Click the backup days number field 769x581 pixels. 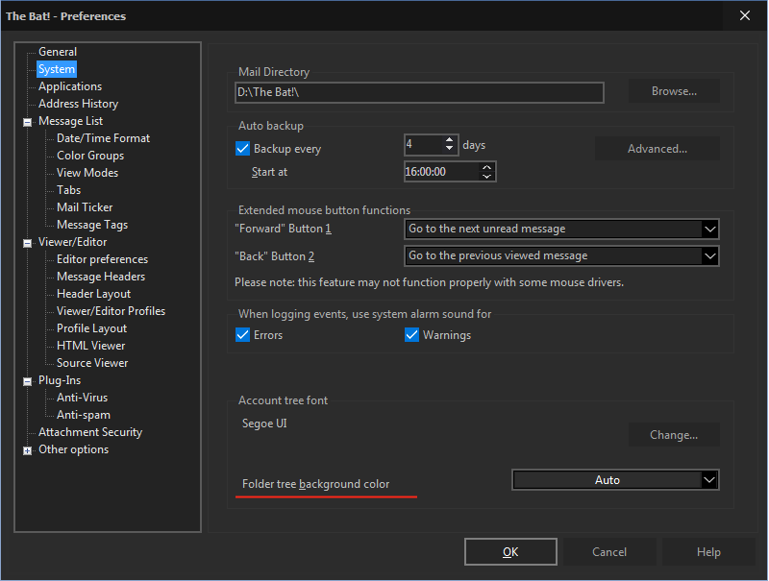pyautogui.click(x=424, y=144)
